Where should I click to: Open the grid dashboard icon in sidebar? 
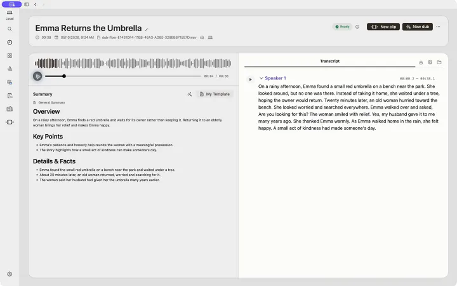pos(10,55)
